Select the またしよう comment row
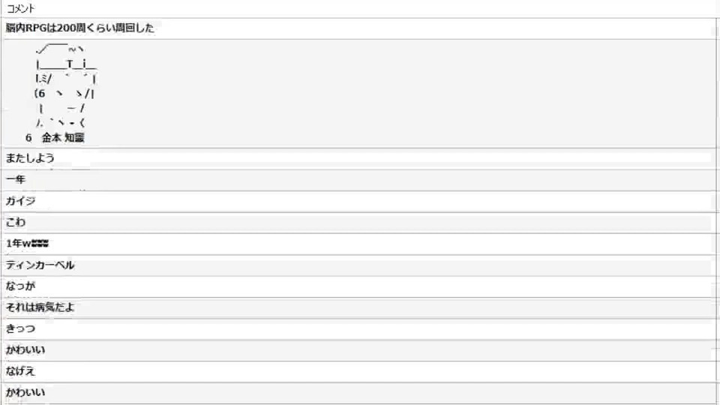The width and height of the screenshot is (720, 405). 30,158
